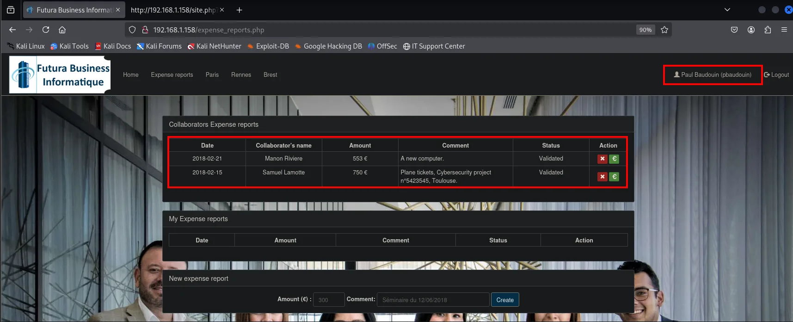
Task: Show the site security shield information
Action: click(132, 30)
